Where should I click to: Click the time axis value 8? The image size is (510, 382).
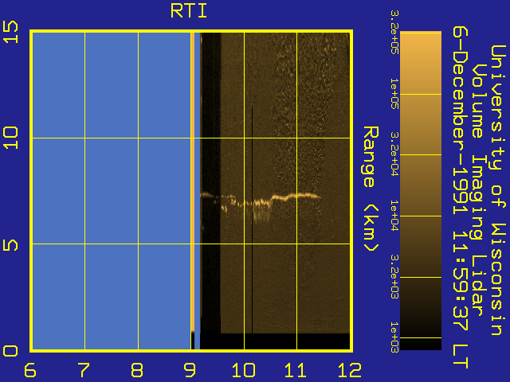[x=137, y=370]
